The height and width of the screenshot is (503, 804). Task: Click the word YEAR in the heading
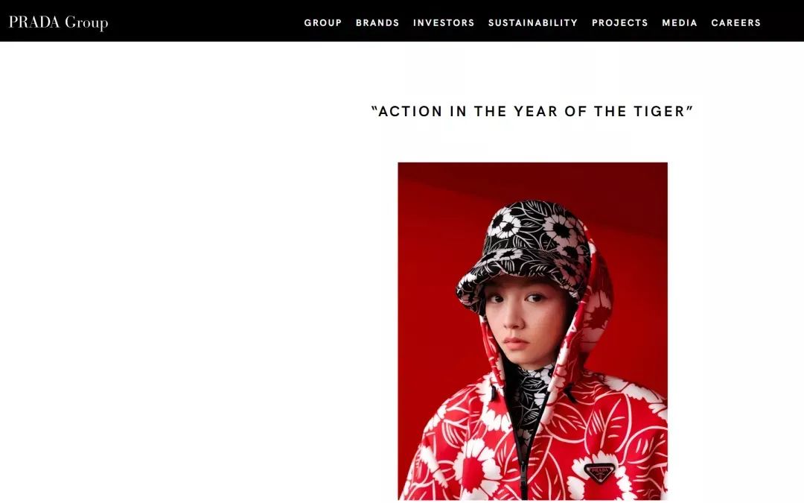(x=535, y=111)
